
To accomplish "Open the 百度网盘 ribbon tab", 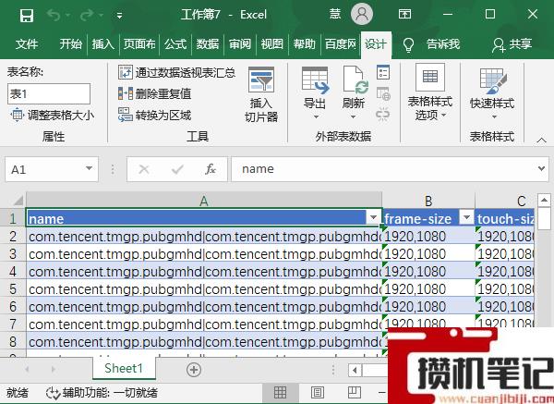I will (341, 44).
